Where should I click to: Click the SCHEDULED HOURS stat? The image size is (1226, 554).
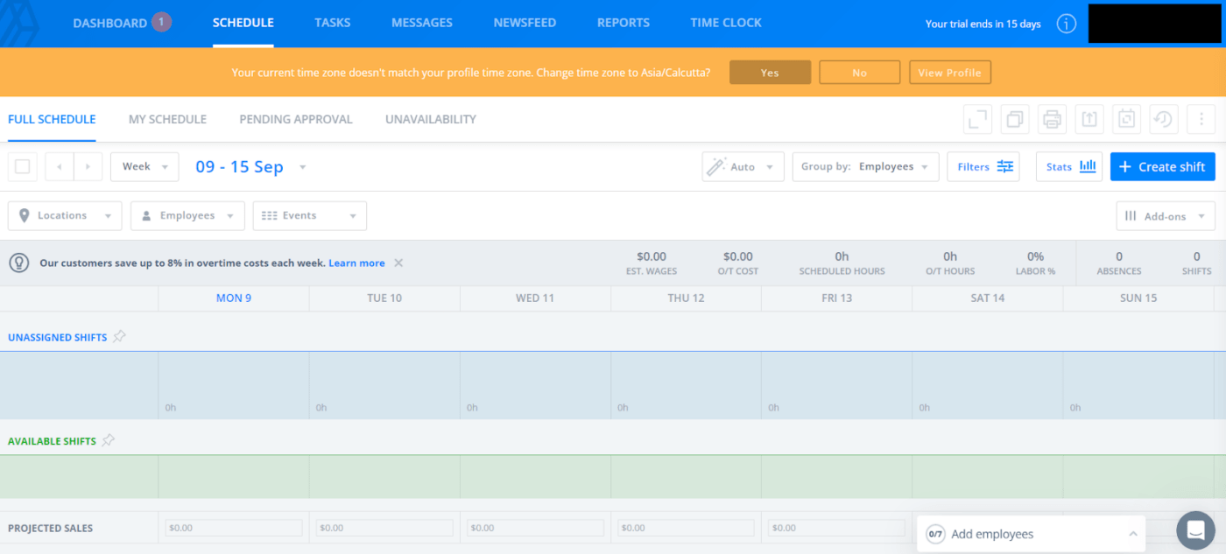(x=842, y=263)
